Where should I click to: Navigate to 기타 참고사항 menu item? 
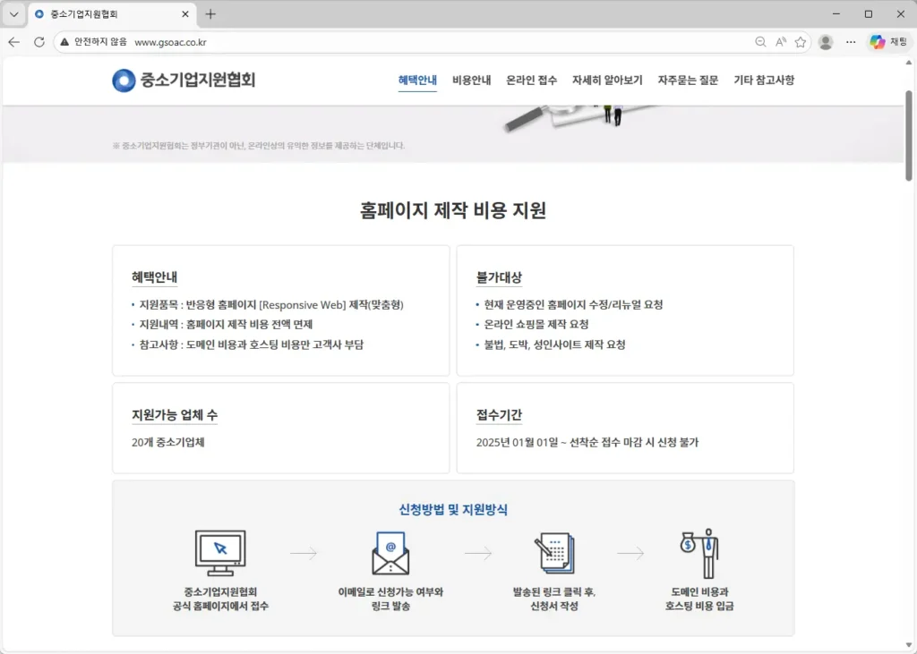763,81
